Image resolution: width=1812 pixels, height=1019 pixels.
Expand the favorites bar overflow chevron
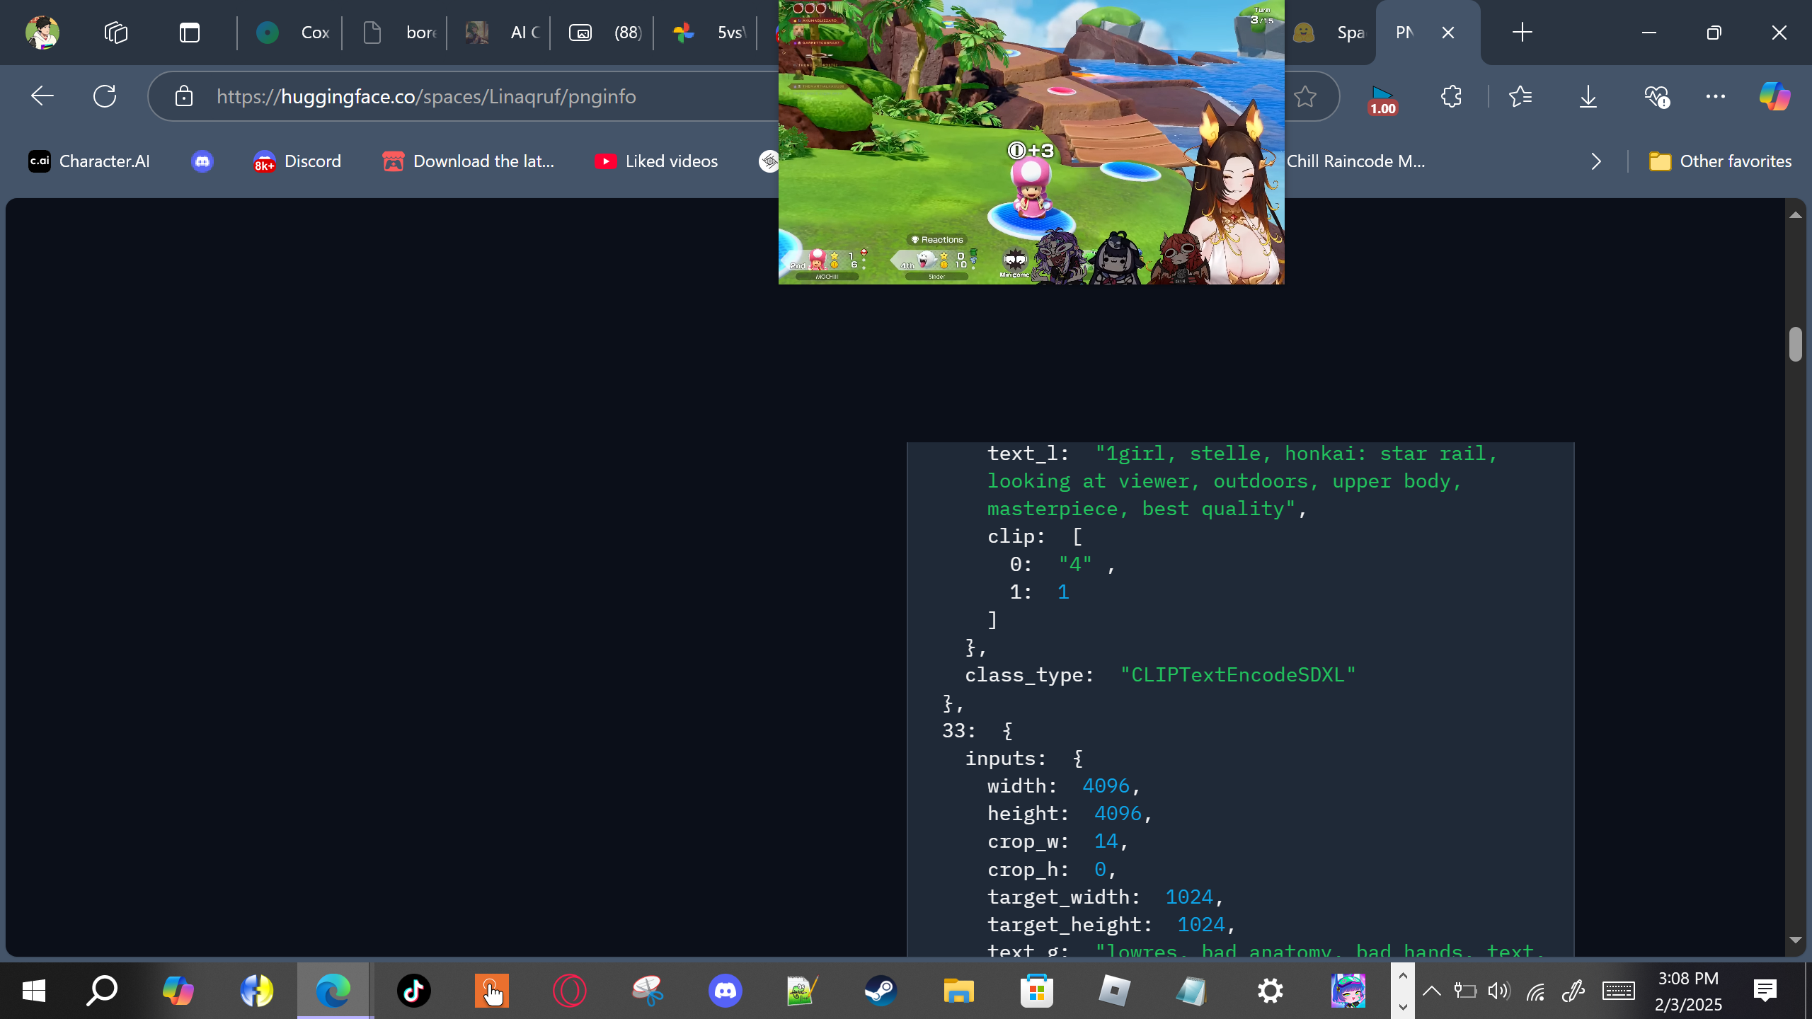1596,161
